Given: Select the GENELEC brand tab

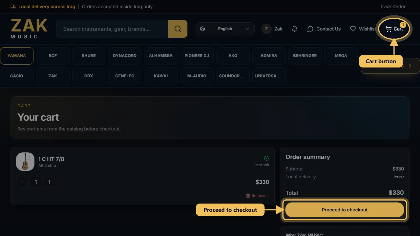Looking at the screenshot, I should 125,76.
